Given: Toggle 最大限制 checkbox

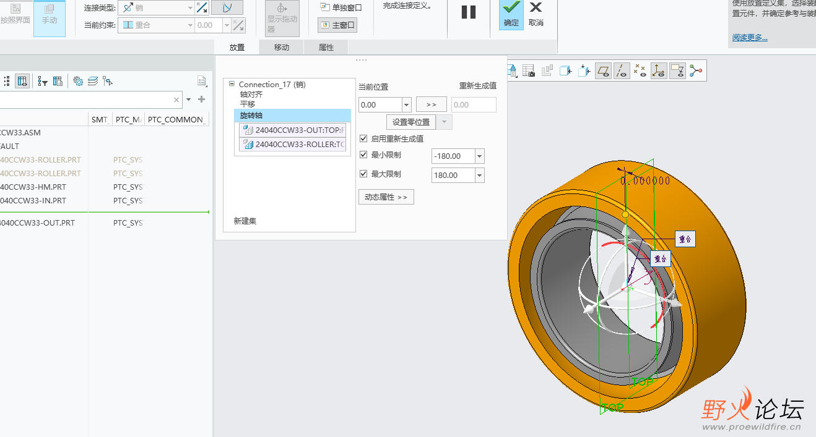Looking at the screenshot, I should (363, 174).
